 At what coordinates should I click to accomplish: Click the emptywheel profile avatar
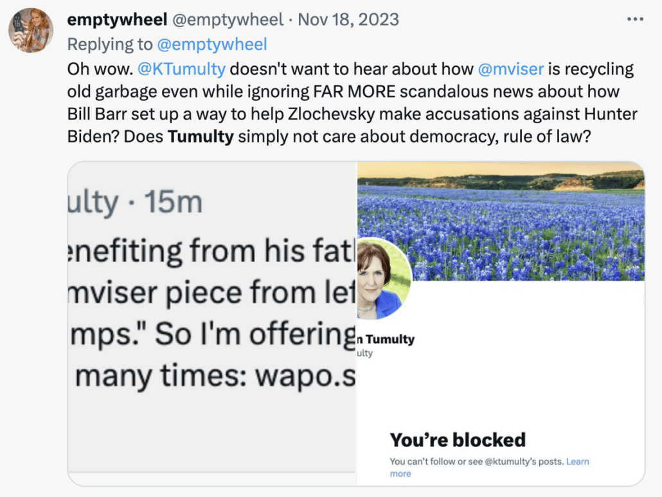31,30
